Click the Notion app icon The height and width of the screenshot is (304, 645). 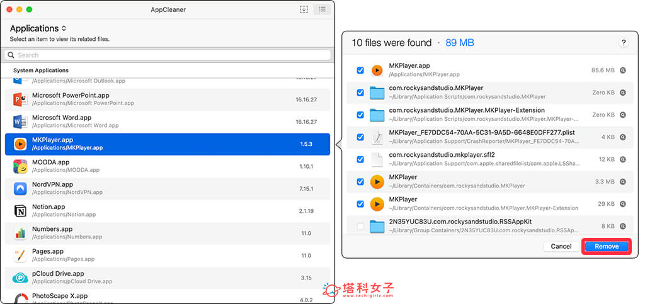point(20,211)
